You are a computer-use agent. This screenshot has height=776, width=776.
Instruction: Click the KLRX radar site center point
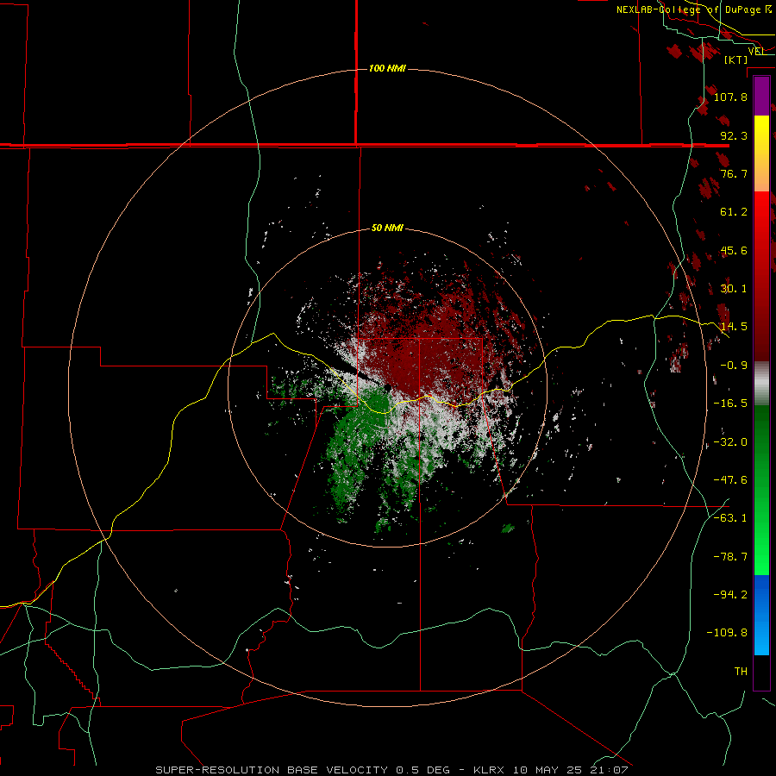[388, 386]
